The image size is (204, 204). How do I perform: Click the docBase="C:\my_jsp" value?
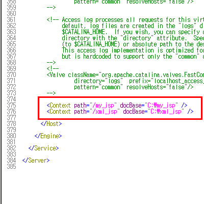(162, 106)
